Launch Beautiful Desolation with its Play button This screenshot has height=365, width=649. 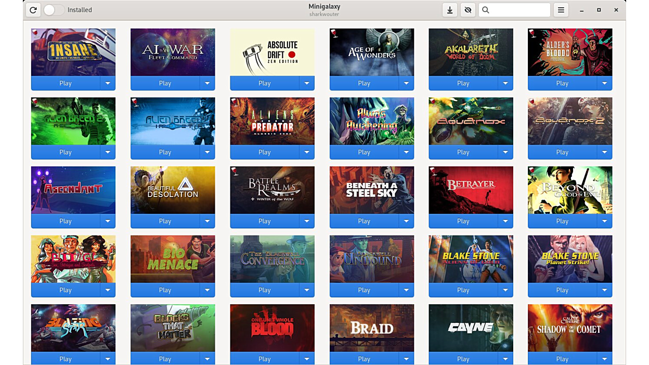coord(165,221)
